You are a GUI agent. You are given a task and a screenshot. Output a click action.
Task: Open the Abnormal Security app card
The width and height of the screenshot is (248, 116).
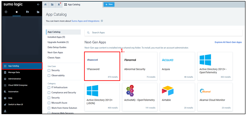pos(140,66)
